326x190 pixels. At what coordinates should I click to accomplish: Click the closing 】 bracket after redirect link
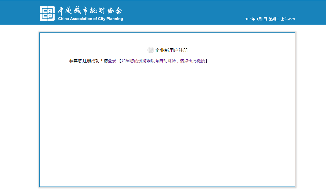click(206, 61)
